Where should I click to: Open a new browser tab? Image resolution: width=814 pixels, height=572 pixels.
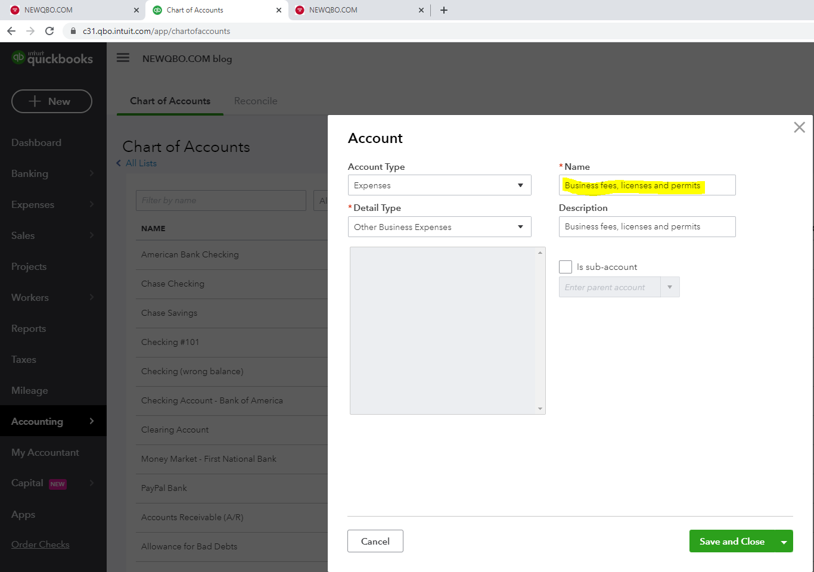point(444,10)
